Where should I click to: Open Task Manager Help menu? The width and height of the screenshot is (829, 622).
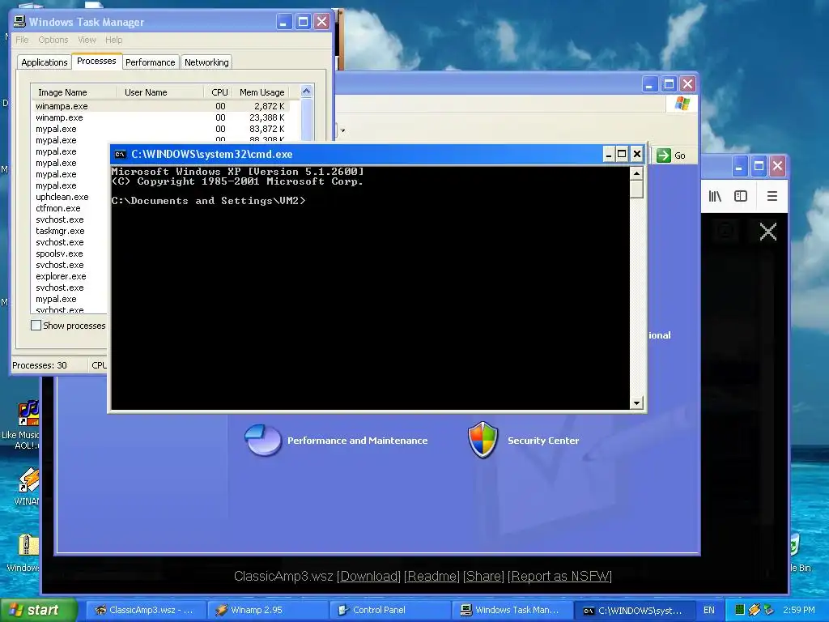coord(113,40)
